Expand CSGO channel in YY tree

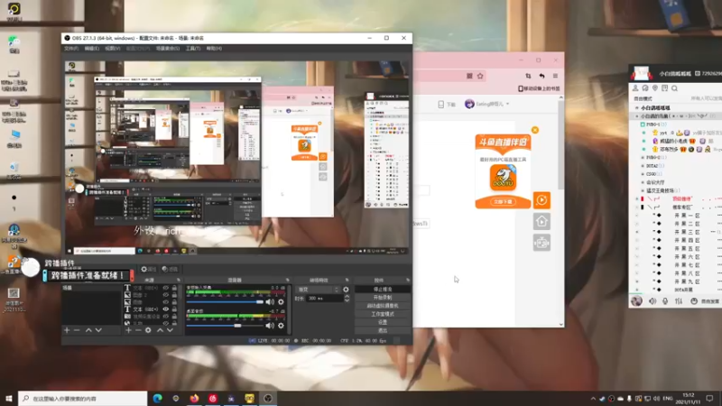tap(643, 174)
